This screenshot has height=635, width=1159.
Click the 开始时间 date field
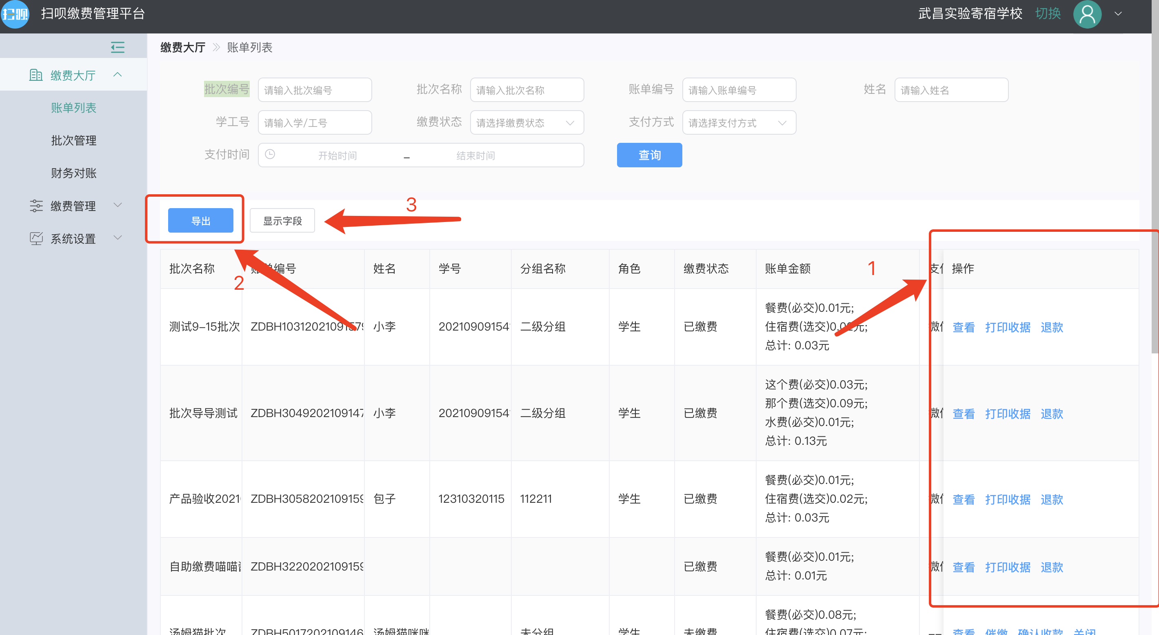tap(337, 155)
